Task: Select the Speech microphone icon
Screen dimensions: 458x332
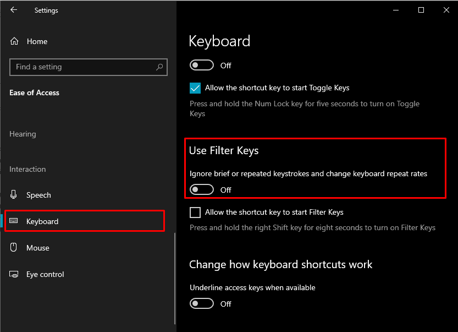Action: click(x=13, y=194)
